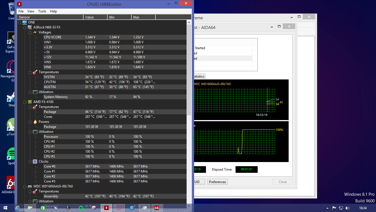
Task: Collapse the WDC WD1600AAJS-00L7A0 node
Action: tap(25, 186)
